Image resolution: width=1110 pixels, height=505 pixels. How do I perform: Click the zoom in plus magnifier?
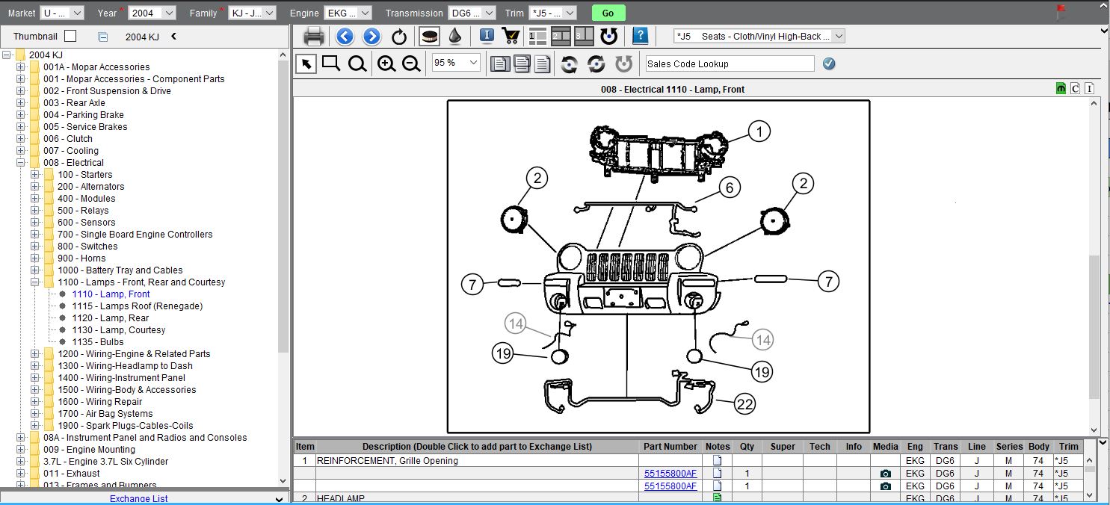coord(386,64)
